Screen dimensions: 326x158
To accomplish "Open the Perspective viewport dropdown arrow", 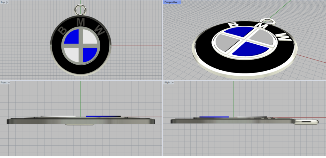I will pyautogui.click(x=180, y=2).
